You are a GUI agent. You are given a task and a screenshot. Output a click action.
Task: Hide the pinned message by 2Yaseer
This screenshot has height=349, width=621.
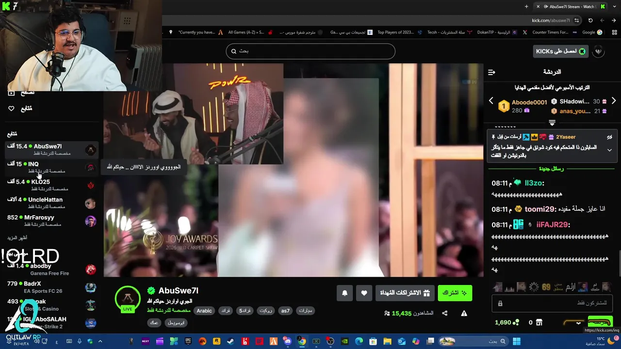(609, 137)
